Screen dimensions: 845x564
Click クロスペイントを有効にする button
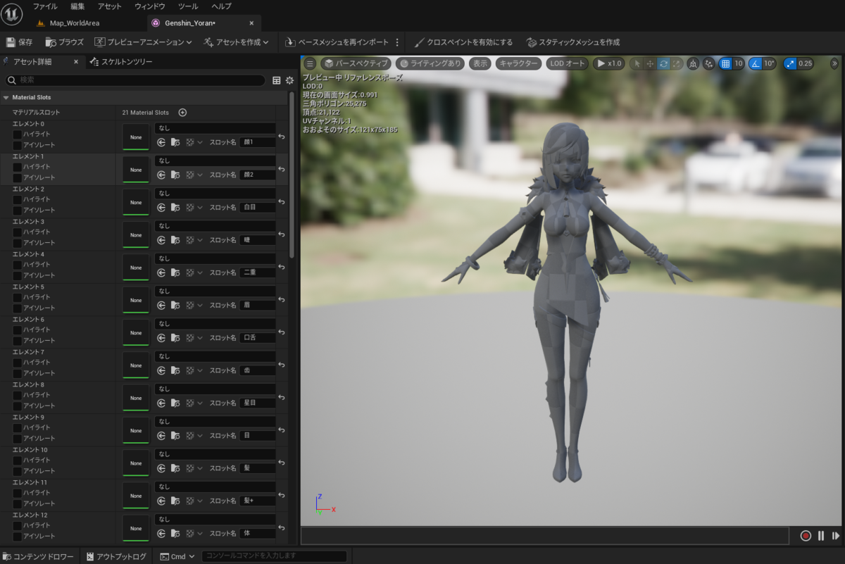click(463, 42)
